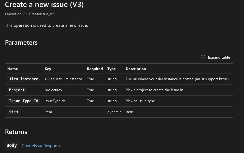Click the Project parameter code label

[17, 90]
